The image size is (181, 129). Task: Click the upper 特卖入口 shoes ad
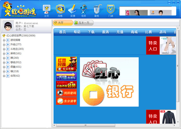pos(161,46)
